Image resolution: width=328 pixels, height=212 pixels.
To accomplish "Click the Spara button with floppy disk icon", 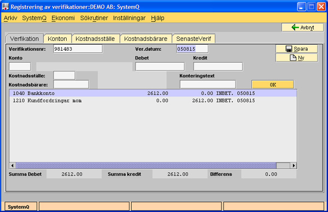I will [x=297, y=49].
